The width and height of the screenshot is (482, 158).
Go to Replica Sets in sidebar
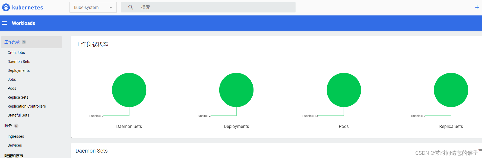click(x=18, y=97)
